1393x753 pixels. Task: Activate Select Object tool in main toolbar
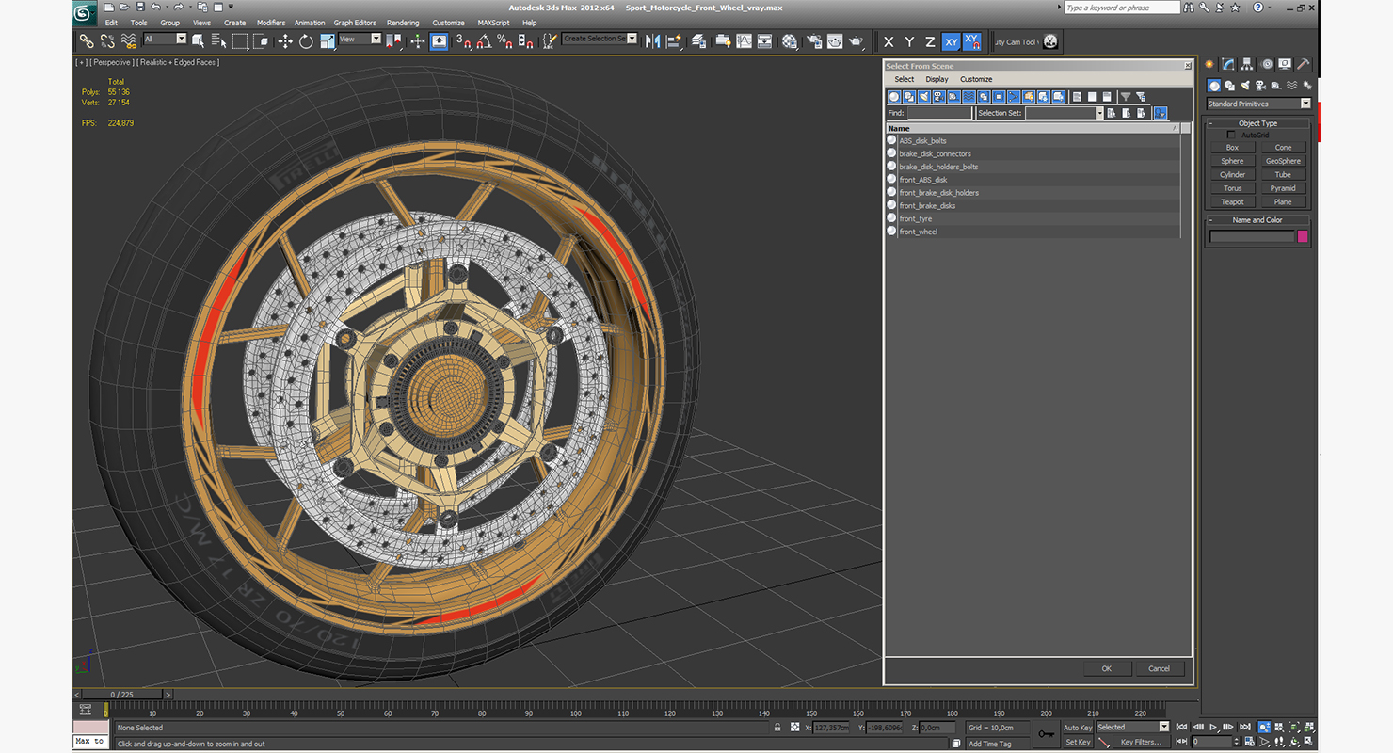[x=199, y=41]
